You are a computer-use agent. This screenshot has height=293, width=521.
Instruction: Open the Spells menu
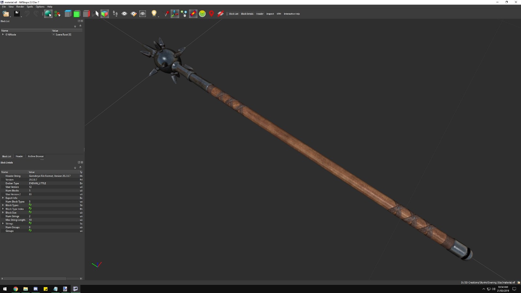coord(30,7)
